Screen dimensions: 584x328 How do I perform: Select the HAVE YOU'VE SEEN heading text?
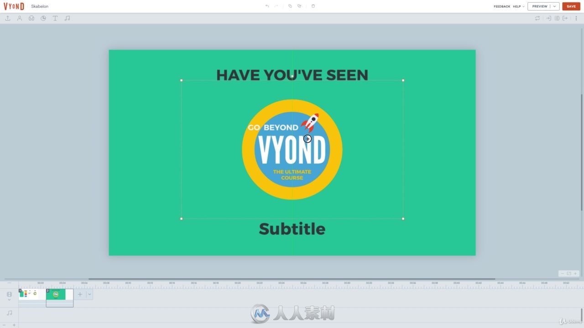tap(292, 75)
